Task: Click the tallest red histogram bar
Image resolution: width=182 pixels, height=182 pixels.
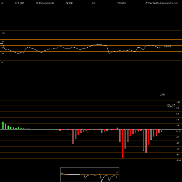Action: [x=123, y=144]
